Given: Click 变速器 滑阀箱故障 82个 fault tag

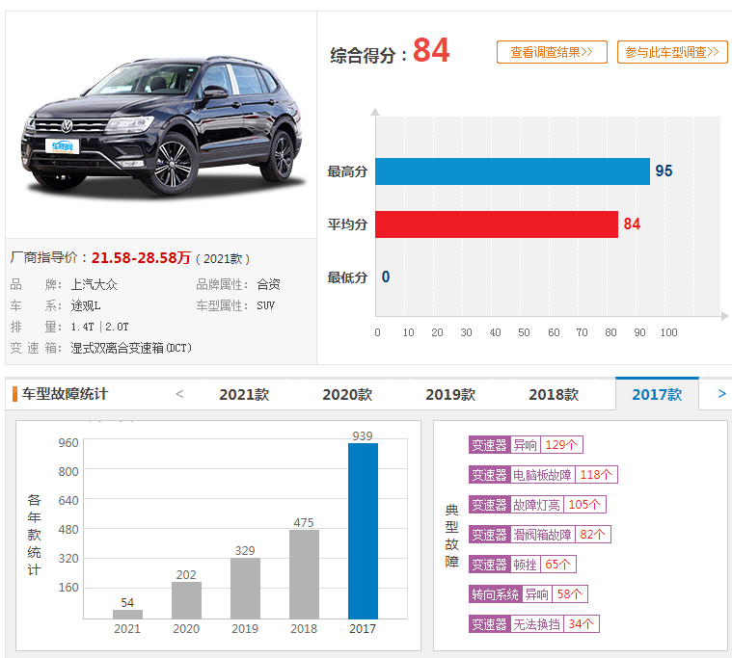Looking at the screenshot, I should pyautogui.click(x=539, y=535).
